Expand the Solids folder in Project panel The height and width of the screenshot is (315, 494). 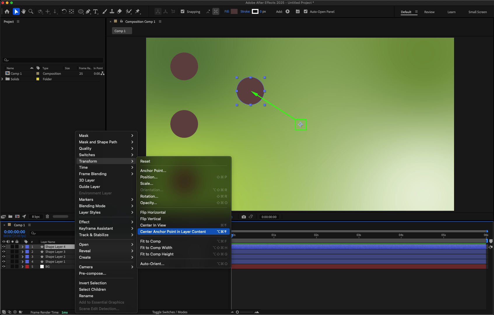pos(2,79)
